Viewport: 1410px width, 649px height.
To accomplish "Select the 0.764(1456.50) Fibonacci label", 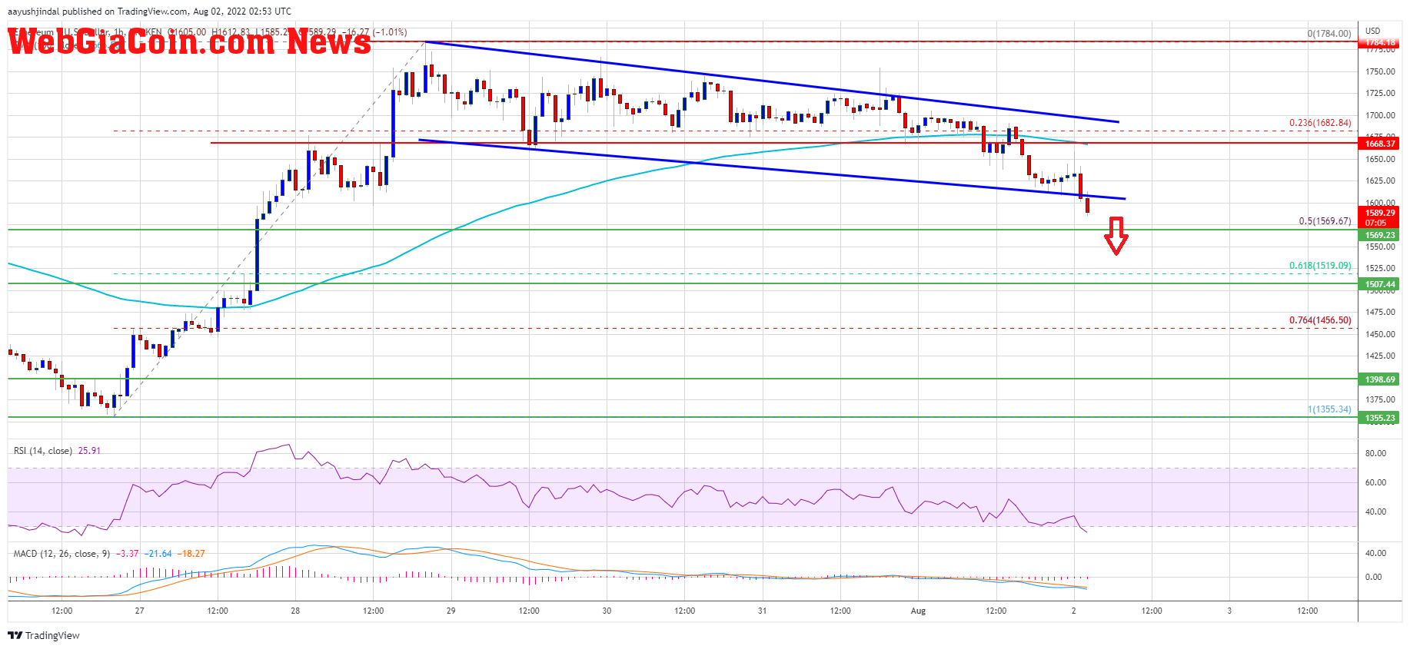I will (x=1320, y=320).
